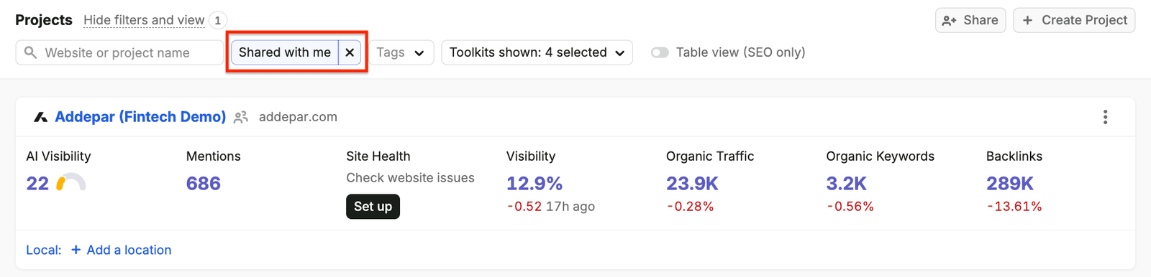Click the plus icon before Add a location
Screen dimensions: 1151x277
tap(76, 250)
